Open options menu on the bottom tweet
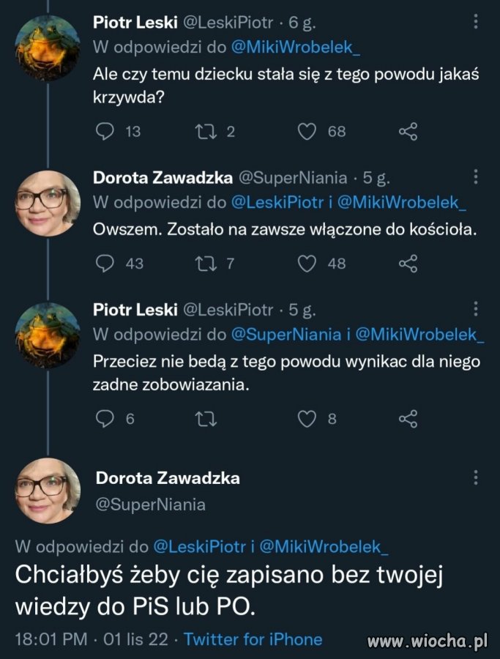This screenshot has width=500, height=659. tap(477, 477)
